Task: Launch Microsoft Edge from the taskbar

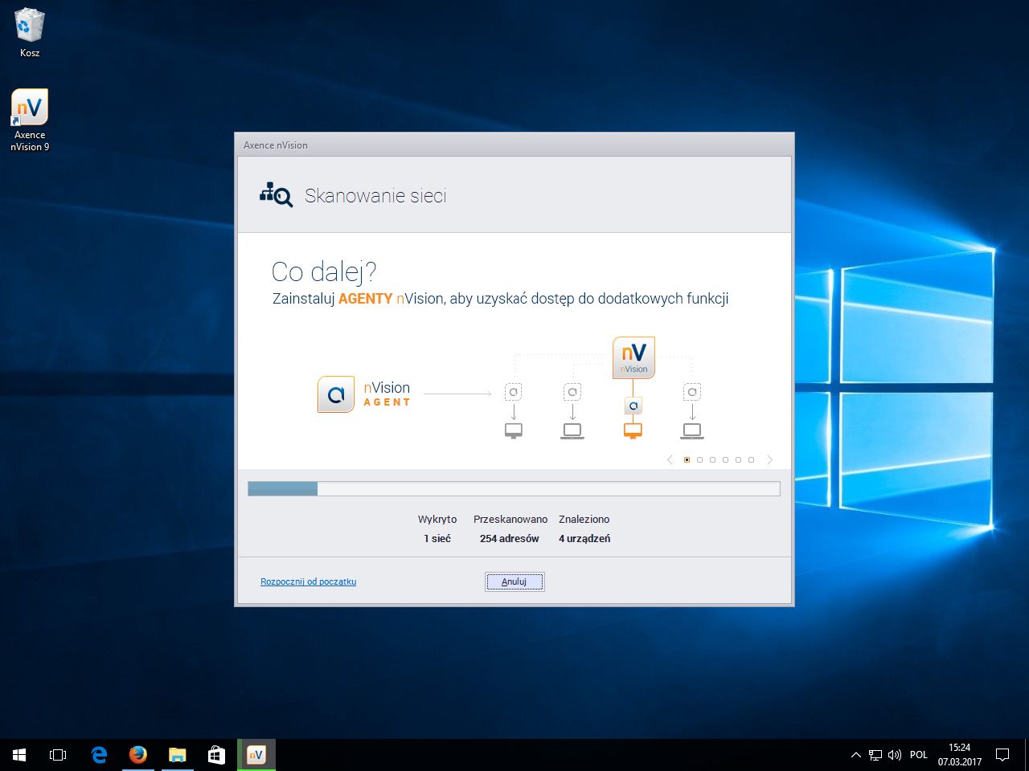Action: pos(99,755)
